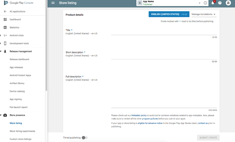The width and height of the screenshot is (235, 142).
Task: Open the Metadata policy link
Action: point(139,116)
